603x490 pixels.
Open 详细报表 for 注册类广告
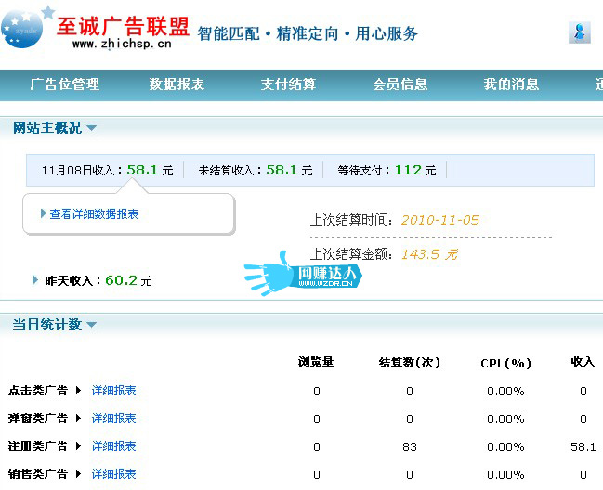click(114, 446)
